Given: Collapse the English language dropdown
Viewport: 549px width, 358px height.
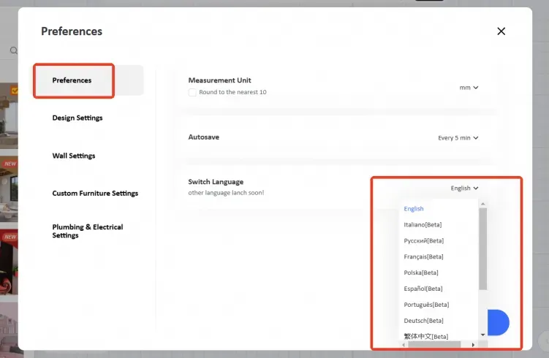Looking at the screenshot, I should click(x=464, y=188).
